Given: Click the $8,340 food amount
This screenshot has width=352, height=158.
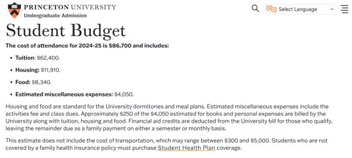Looking at the screenshot, I should pos(41,82).
